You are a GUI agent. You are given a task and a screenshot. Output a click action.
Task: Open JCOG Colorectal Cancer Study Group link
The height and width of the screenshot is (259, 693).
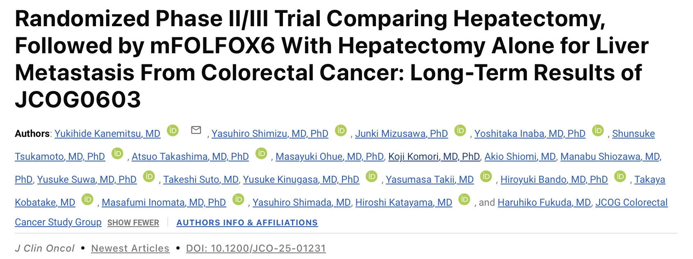pyautogui.click(x=631, y=202)
